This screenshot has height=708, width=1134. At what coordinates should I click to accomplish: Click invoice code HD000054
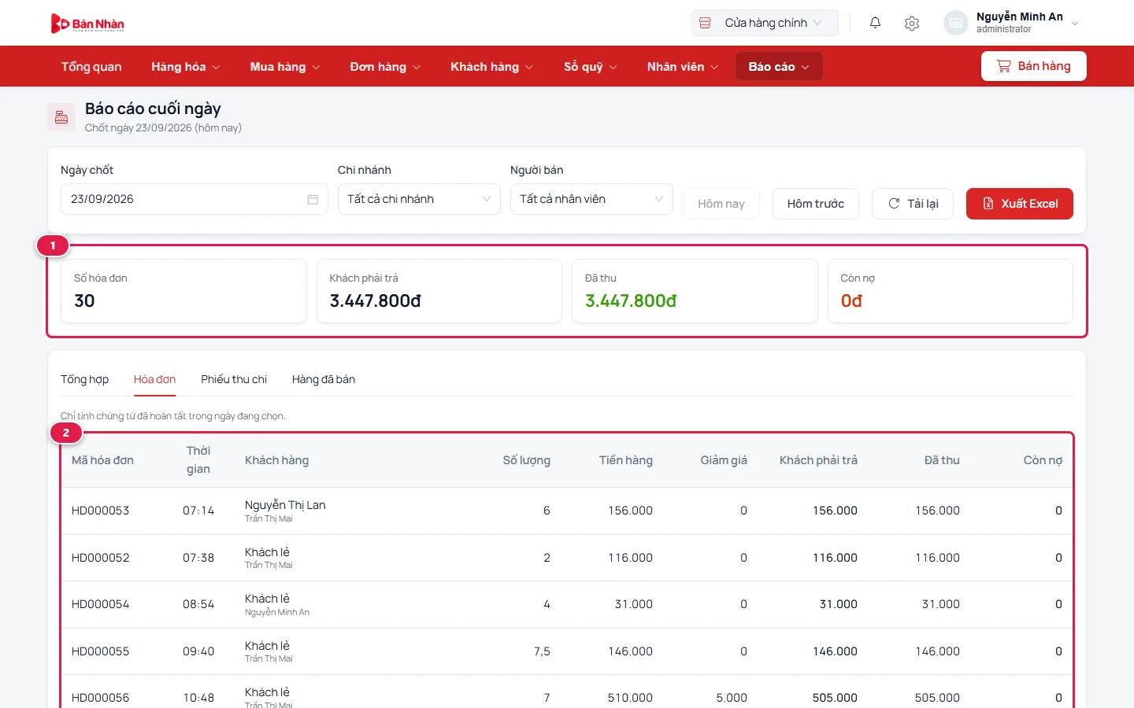[100, 604]
